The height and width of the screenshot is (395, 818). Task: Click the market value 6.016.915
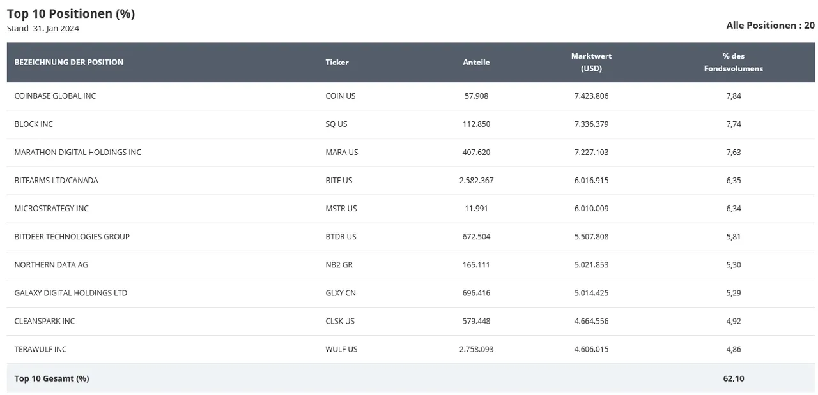tap(591, 180)
